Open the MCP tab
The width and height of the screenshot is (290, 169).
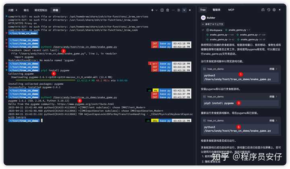231,10
